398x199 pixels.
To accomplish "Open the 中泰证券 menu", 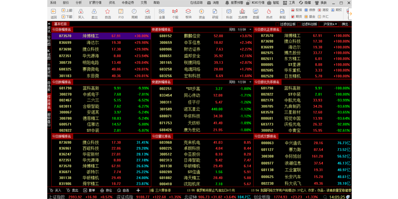I will click(128, 3).
